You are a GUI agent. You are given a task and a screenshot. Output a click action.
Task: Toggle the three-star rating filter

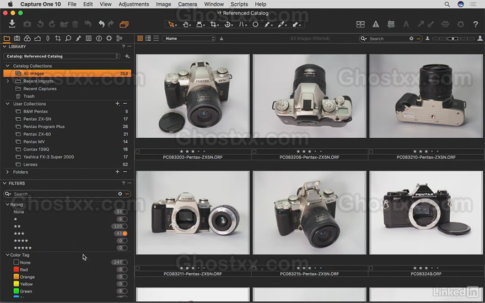click(125, 234)
